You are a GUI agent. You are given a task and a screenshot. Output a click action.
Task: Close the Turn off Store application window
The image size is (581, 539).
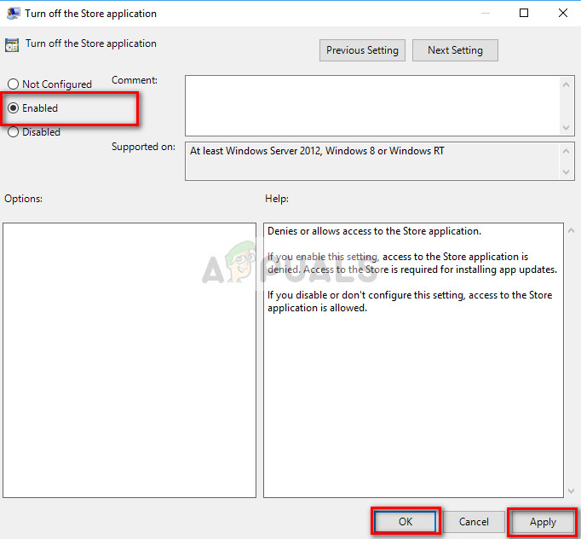[563, 14]
